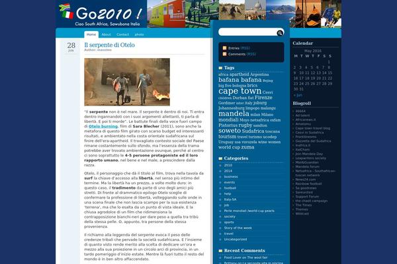Open the Perle mondiali /world cup pearls category
Viewport: 397px width, 264px height.
click(249, 211)
